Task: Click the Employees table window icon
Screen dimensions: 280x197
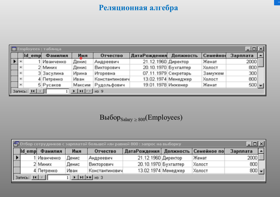Action: point(14,49)
